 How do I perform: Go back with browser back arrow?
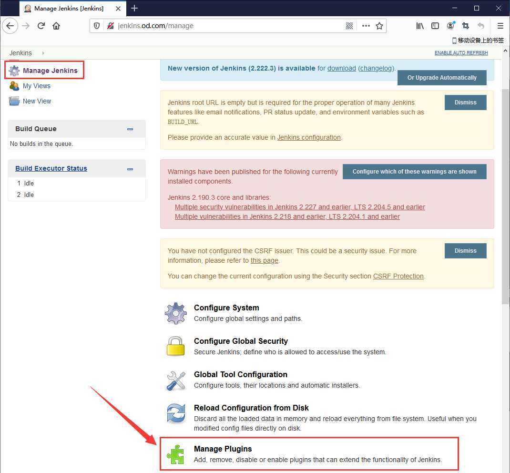[10, 26]
